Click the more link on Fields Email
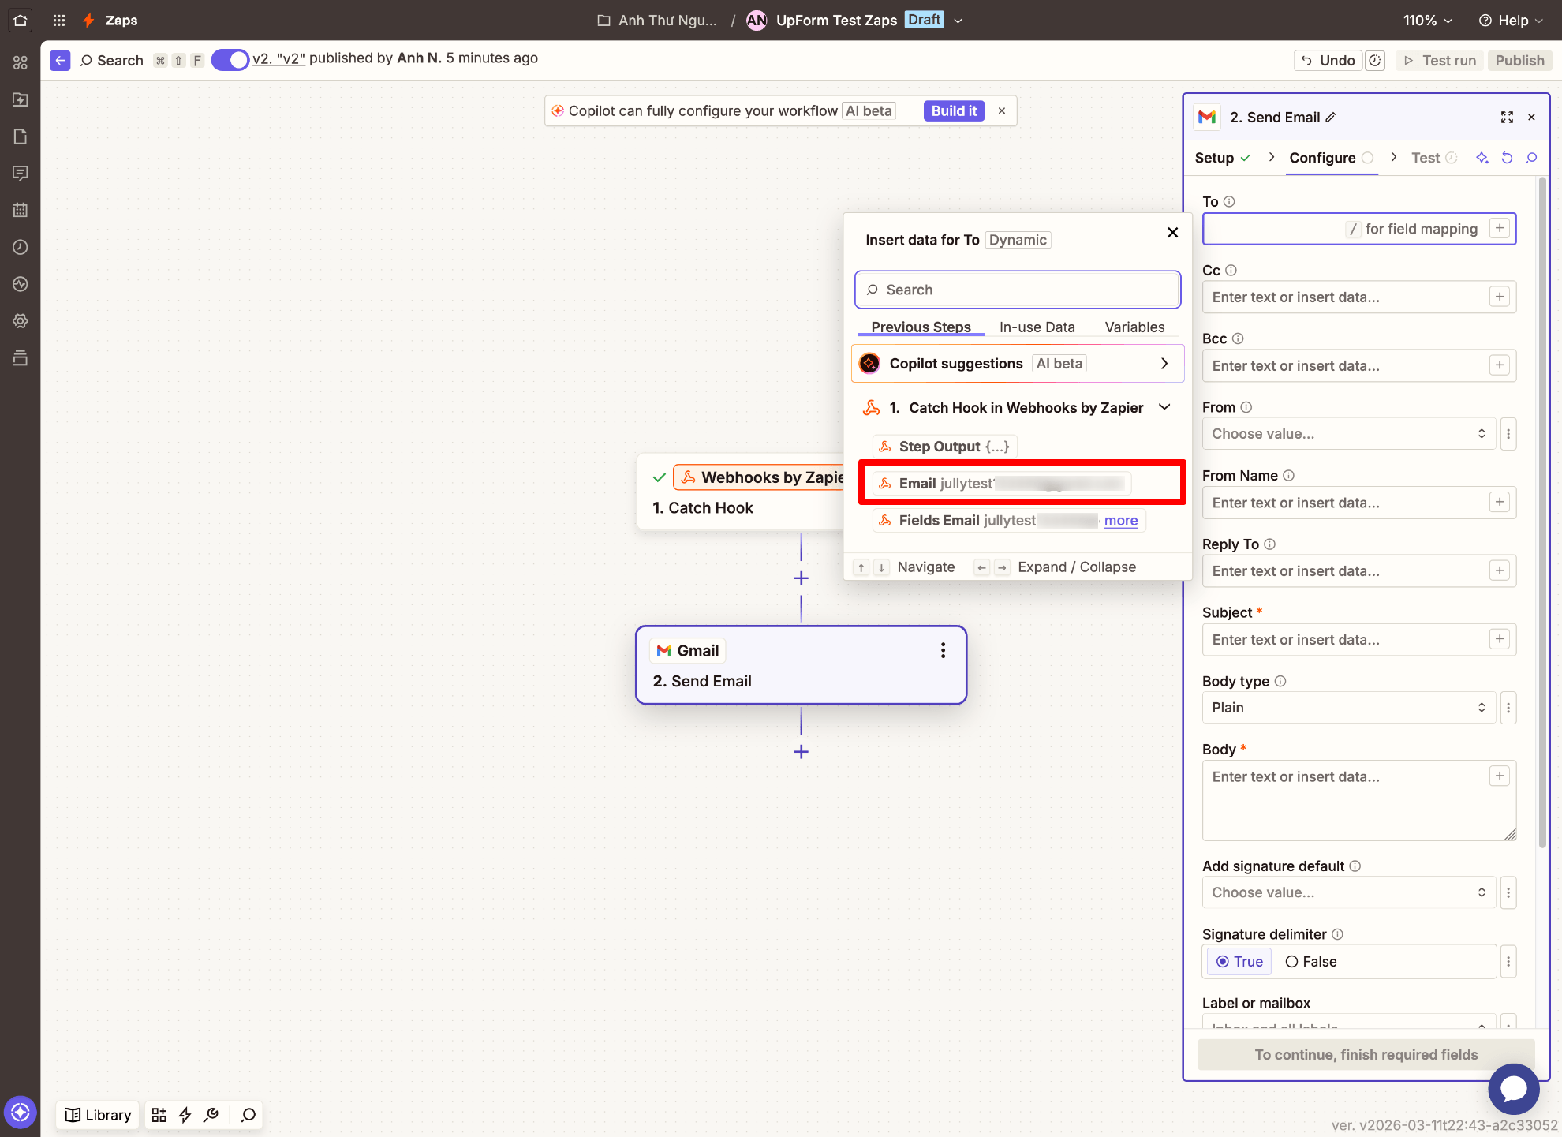The height and width of the screenshot is (1137, 1562). [1121, 521]
